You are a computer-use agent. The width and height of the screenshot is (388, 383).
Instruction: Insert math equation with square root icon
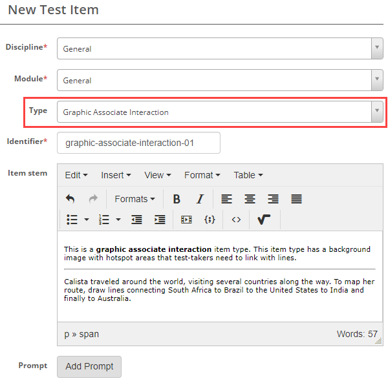263,220
